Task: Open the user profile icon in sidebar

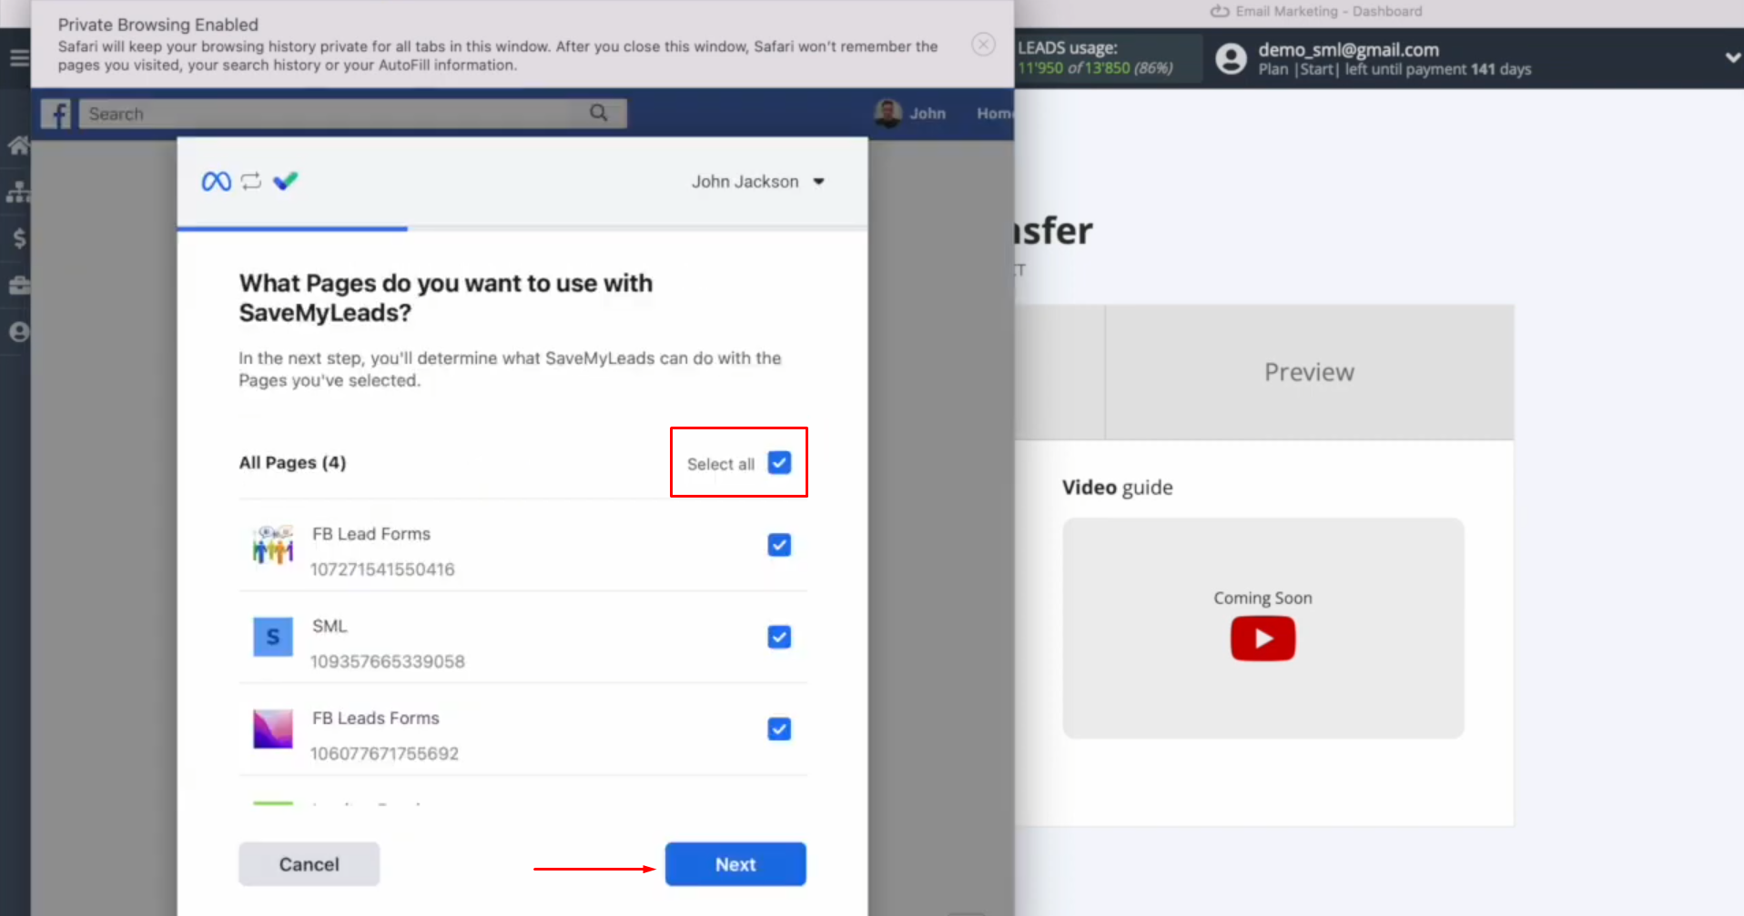Action: pos(19,332)
